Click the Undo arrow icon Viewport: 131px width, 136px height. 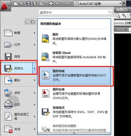click(x=57, y=3)
